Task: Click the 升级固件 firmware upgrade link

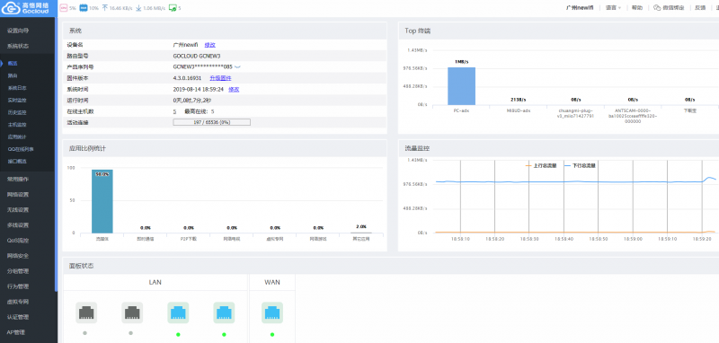Action: tap(220, 78)
